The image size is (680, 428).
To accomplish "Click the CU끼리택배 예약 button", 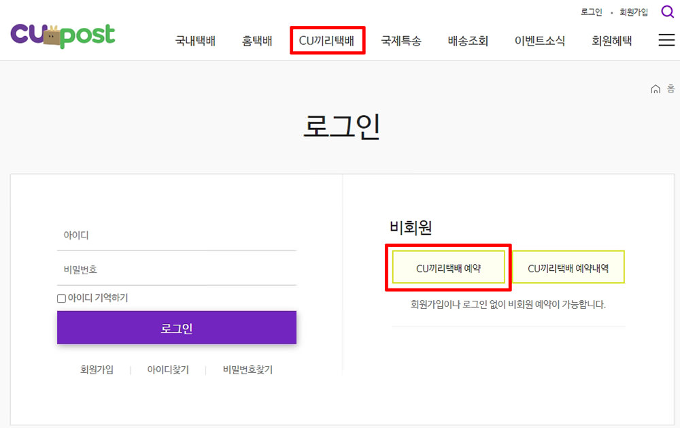I will point(448,267).
